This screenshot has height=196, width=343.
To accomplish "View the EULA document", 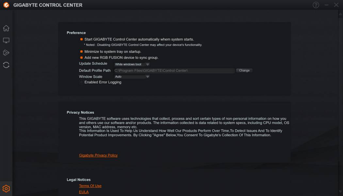I will 84,192.
